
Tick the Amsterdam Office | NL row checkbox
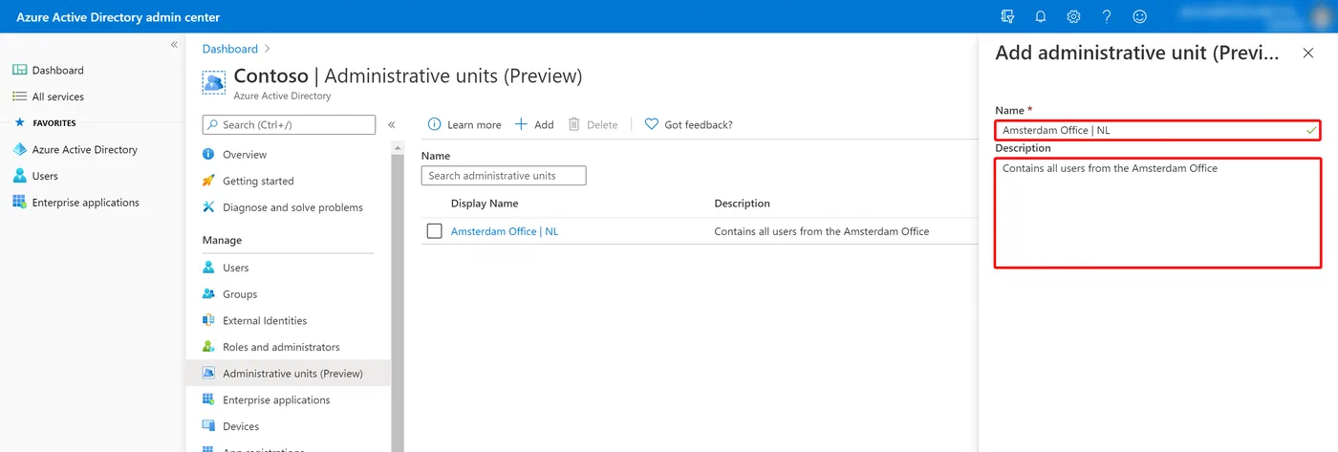coord(435,231)
